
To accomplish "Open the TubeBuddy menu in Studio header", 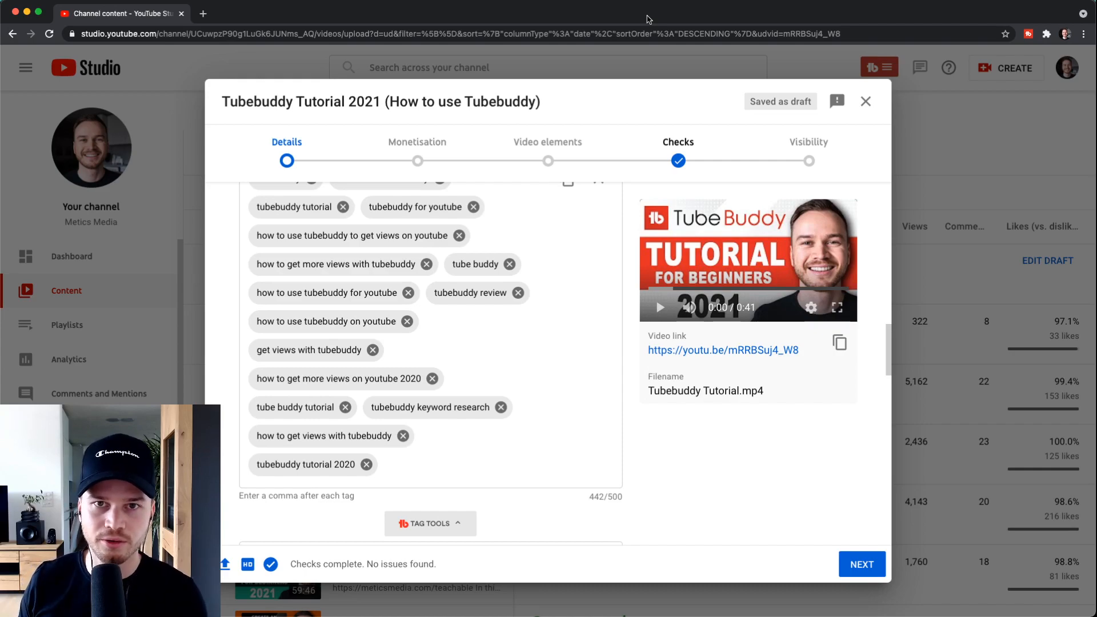I will click(x=879, y=67).
